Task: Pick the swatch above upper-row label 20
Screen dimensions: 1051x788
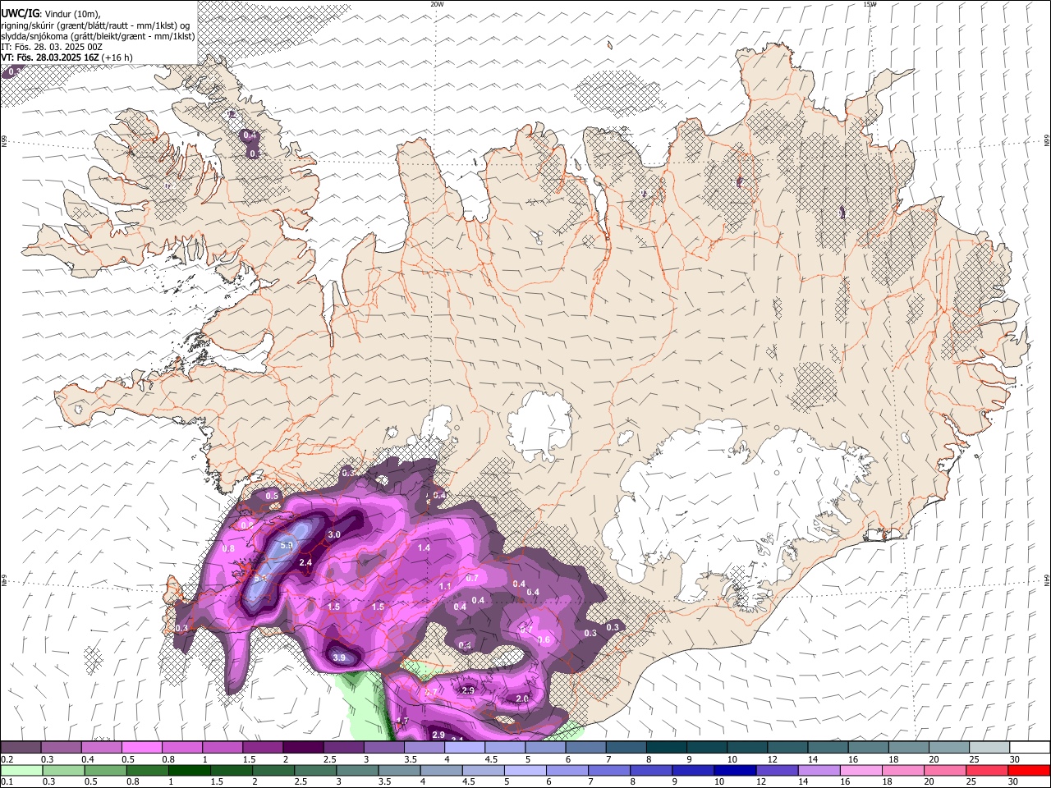Action: pyautogui.click(x=949, y=747)
